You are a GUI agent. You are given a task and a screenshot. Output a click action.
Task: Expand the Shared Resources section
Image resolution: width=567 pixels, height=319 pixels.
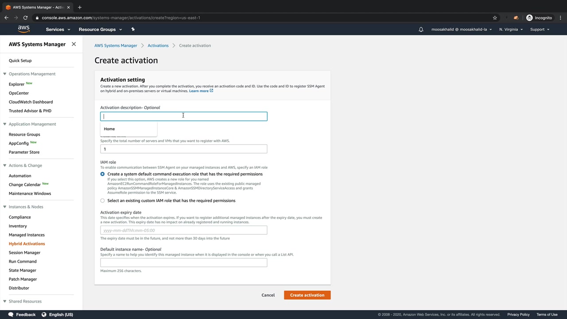[4, 301]
